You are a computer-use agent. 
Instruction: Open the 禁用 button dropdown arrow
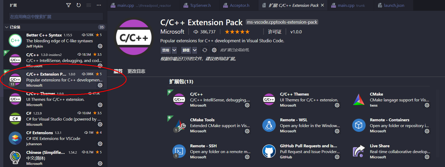coord(174,50)
